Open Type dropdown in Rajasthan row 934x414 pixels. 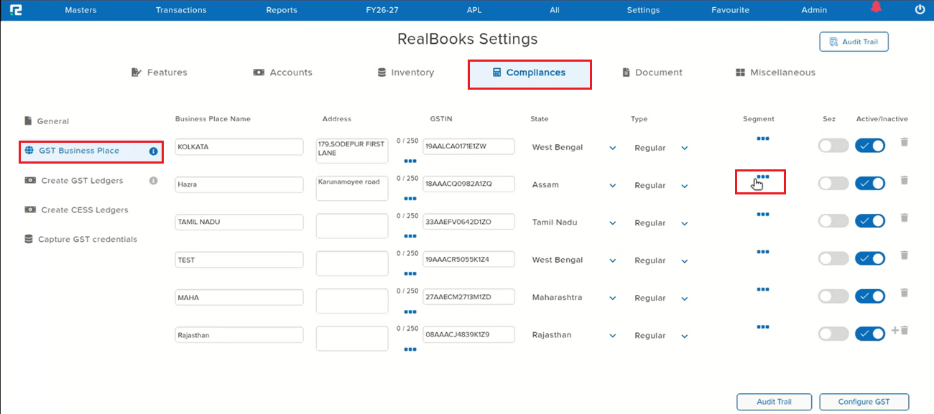pos(661,335)
